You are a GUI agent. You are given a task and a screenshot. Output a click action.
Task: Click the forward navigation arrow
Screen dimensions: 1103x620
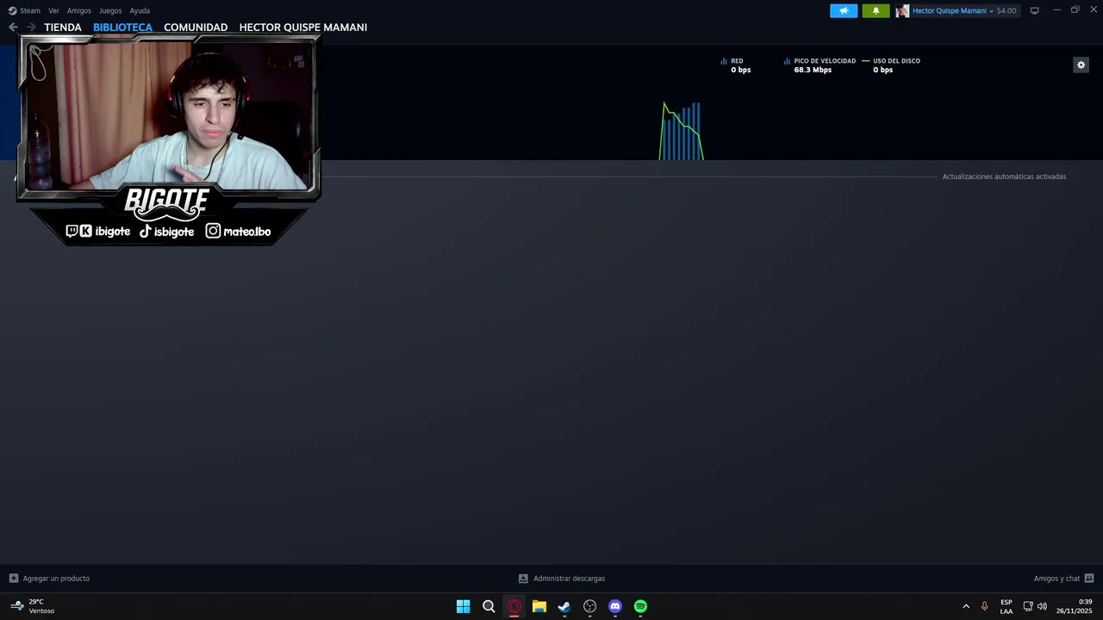31,28
